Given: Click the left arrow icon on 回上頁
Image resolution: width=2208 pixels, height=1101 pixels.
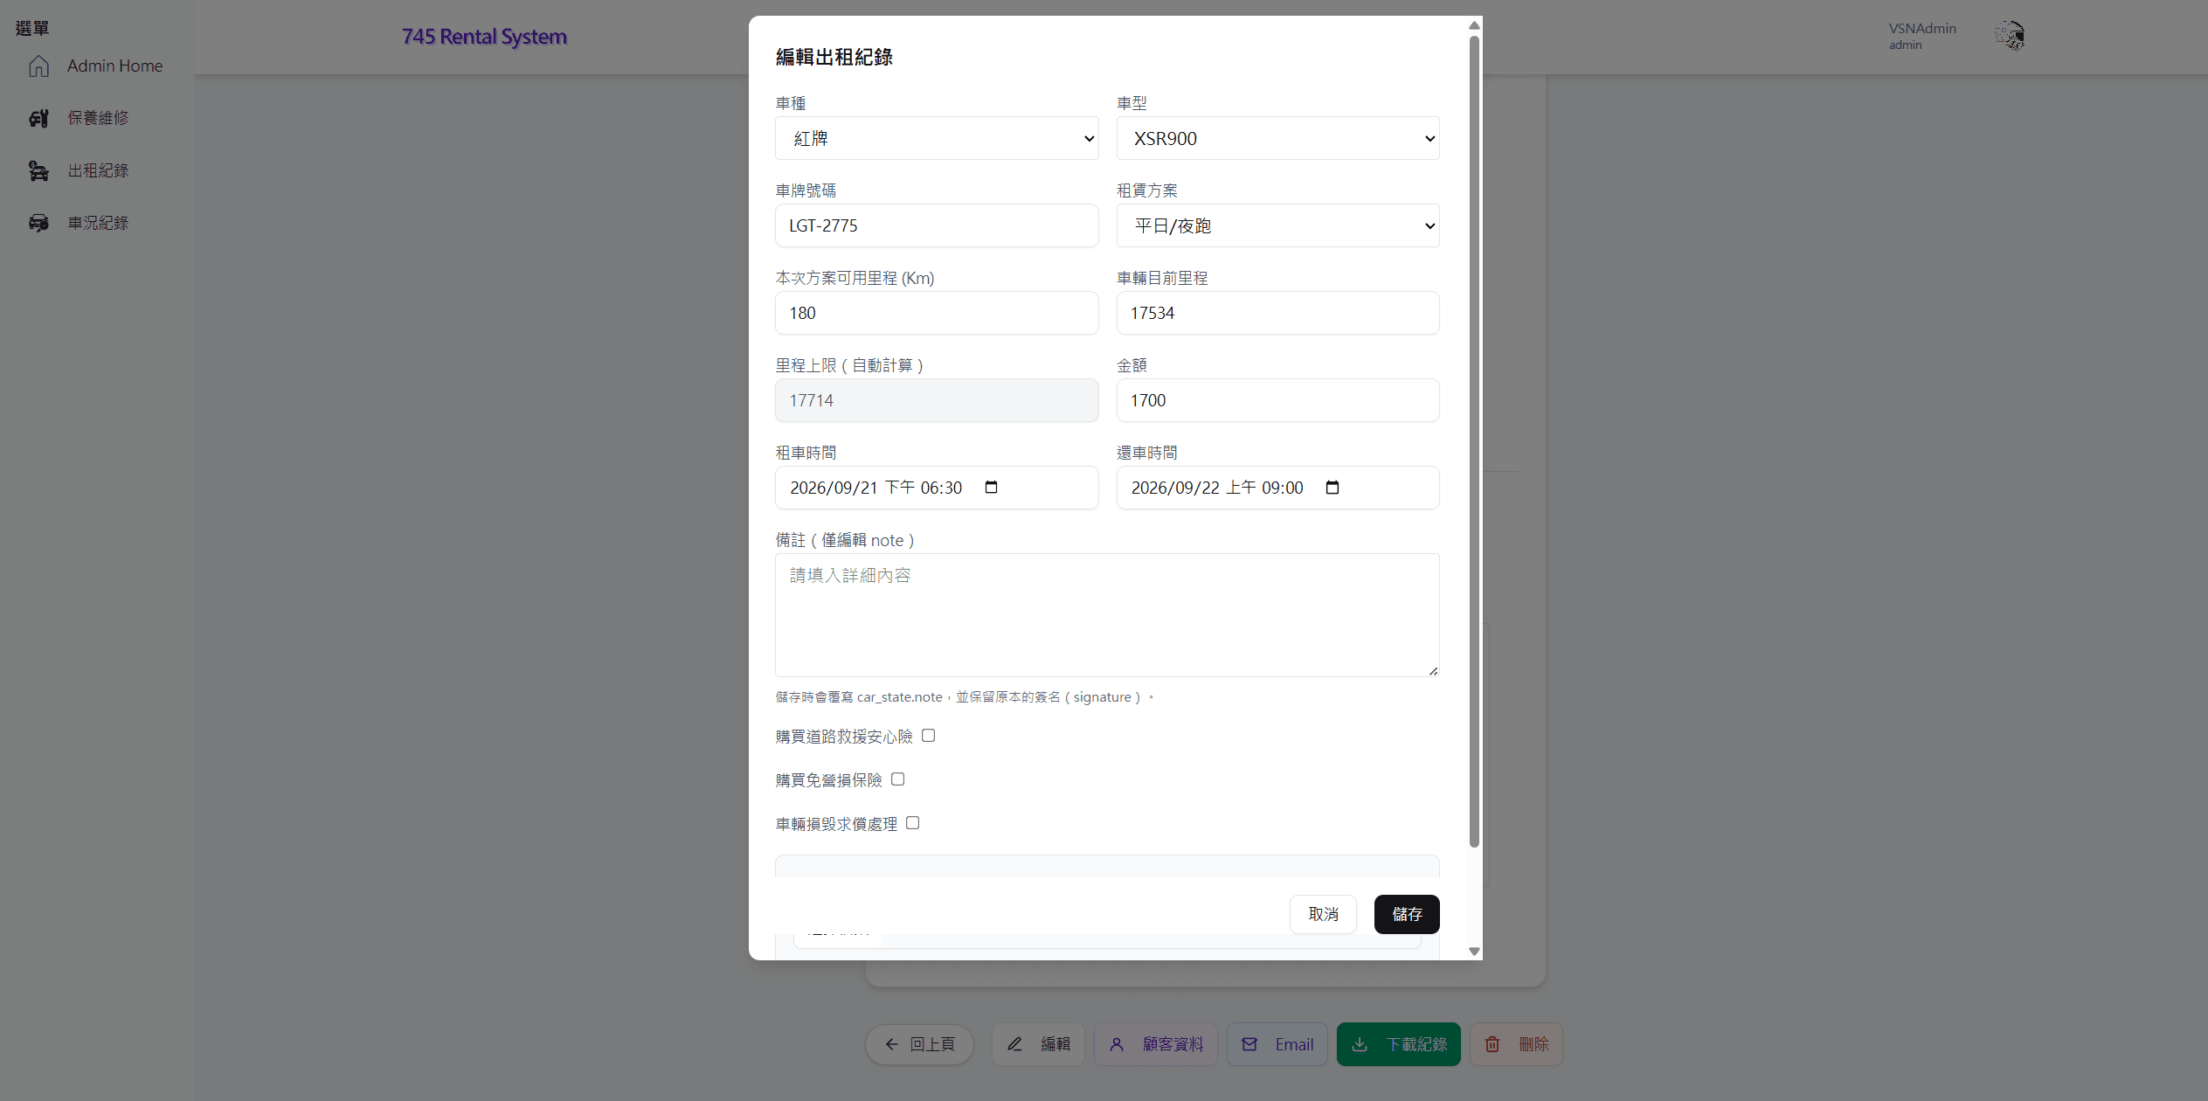Looking at the screenshot, I should click(x=891, y=1044).
